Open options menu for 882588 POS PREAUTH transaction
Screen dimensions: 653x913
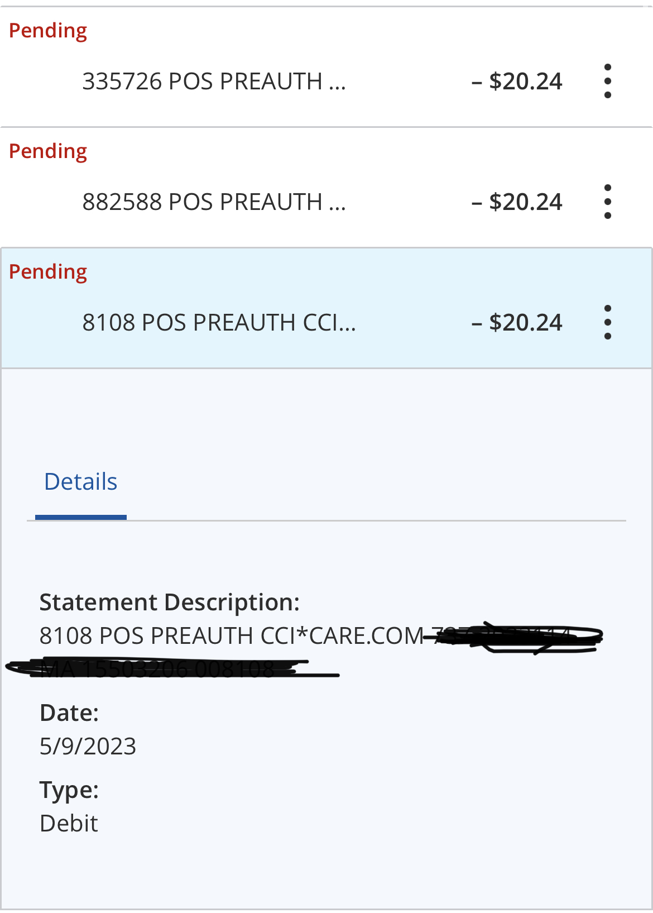[607, 202]
